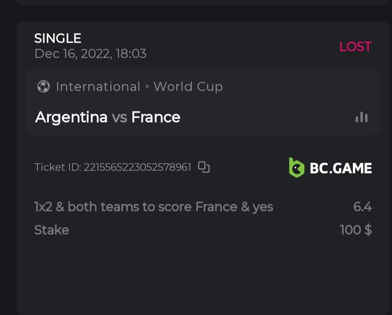Select the France team name
The image size is (392, 315).
point(156,117)
